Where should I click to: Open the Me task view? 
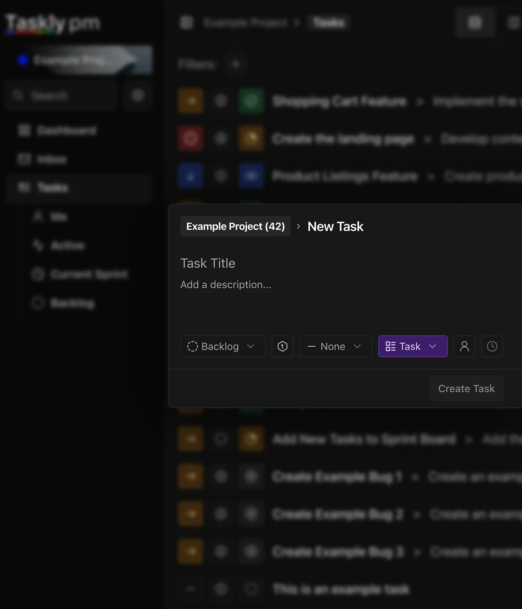(x=50, y=217)
